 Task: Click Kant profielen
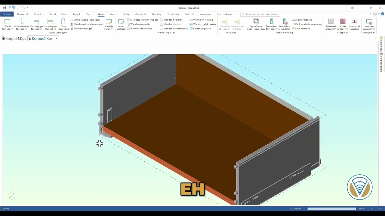click(x=301, y=29)
